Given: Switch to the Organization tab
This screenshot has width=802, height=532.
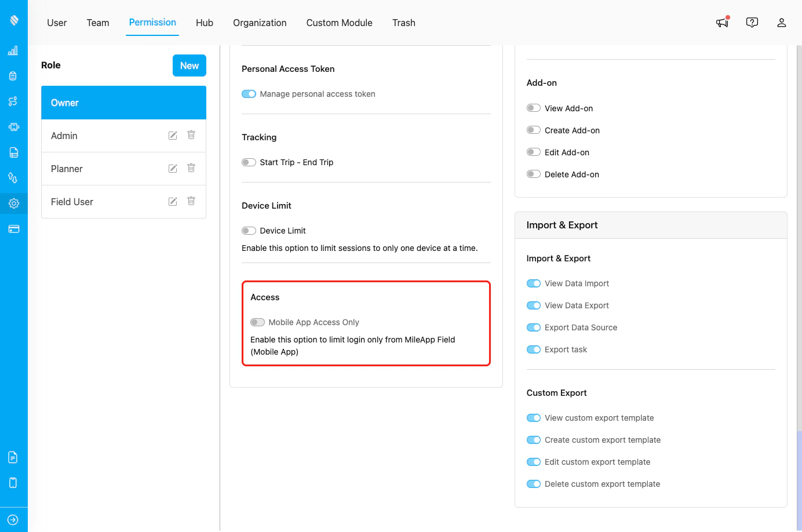Looking at the screenshot, I should click(260, 23).
